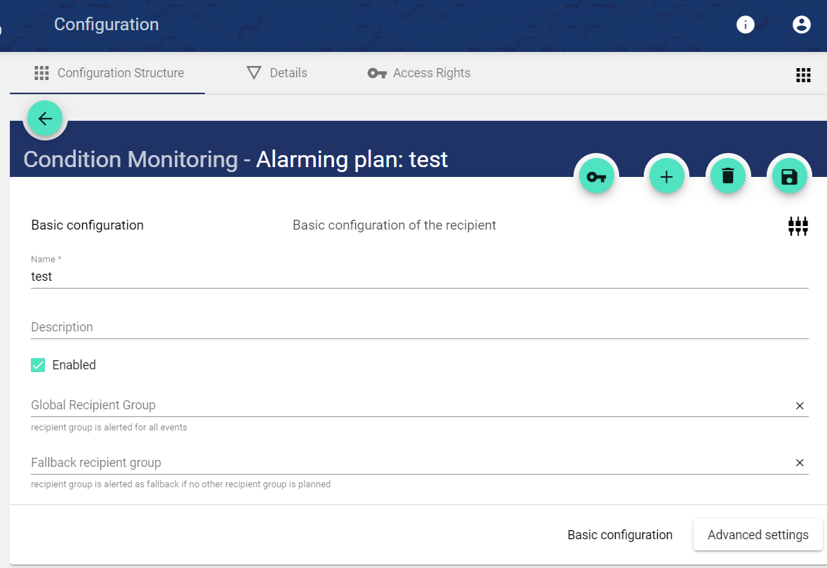Click the green plus add button
827x568 pixels.
click(x=666, y=176)
